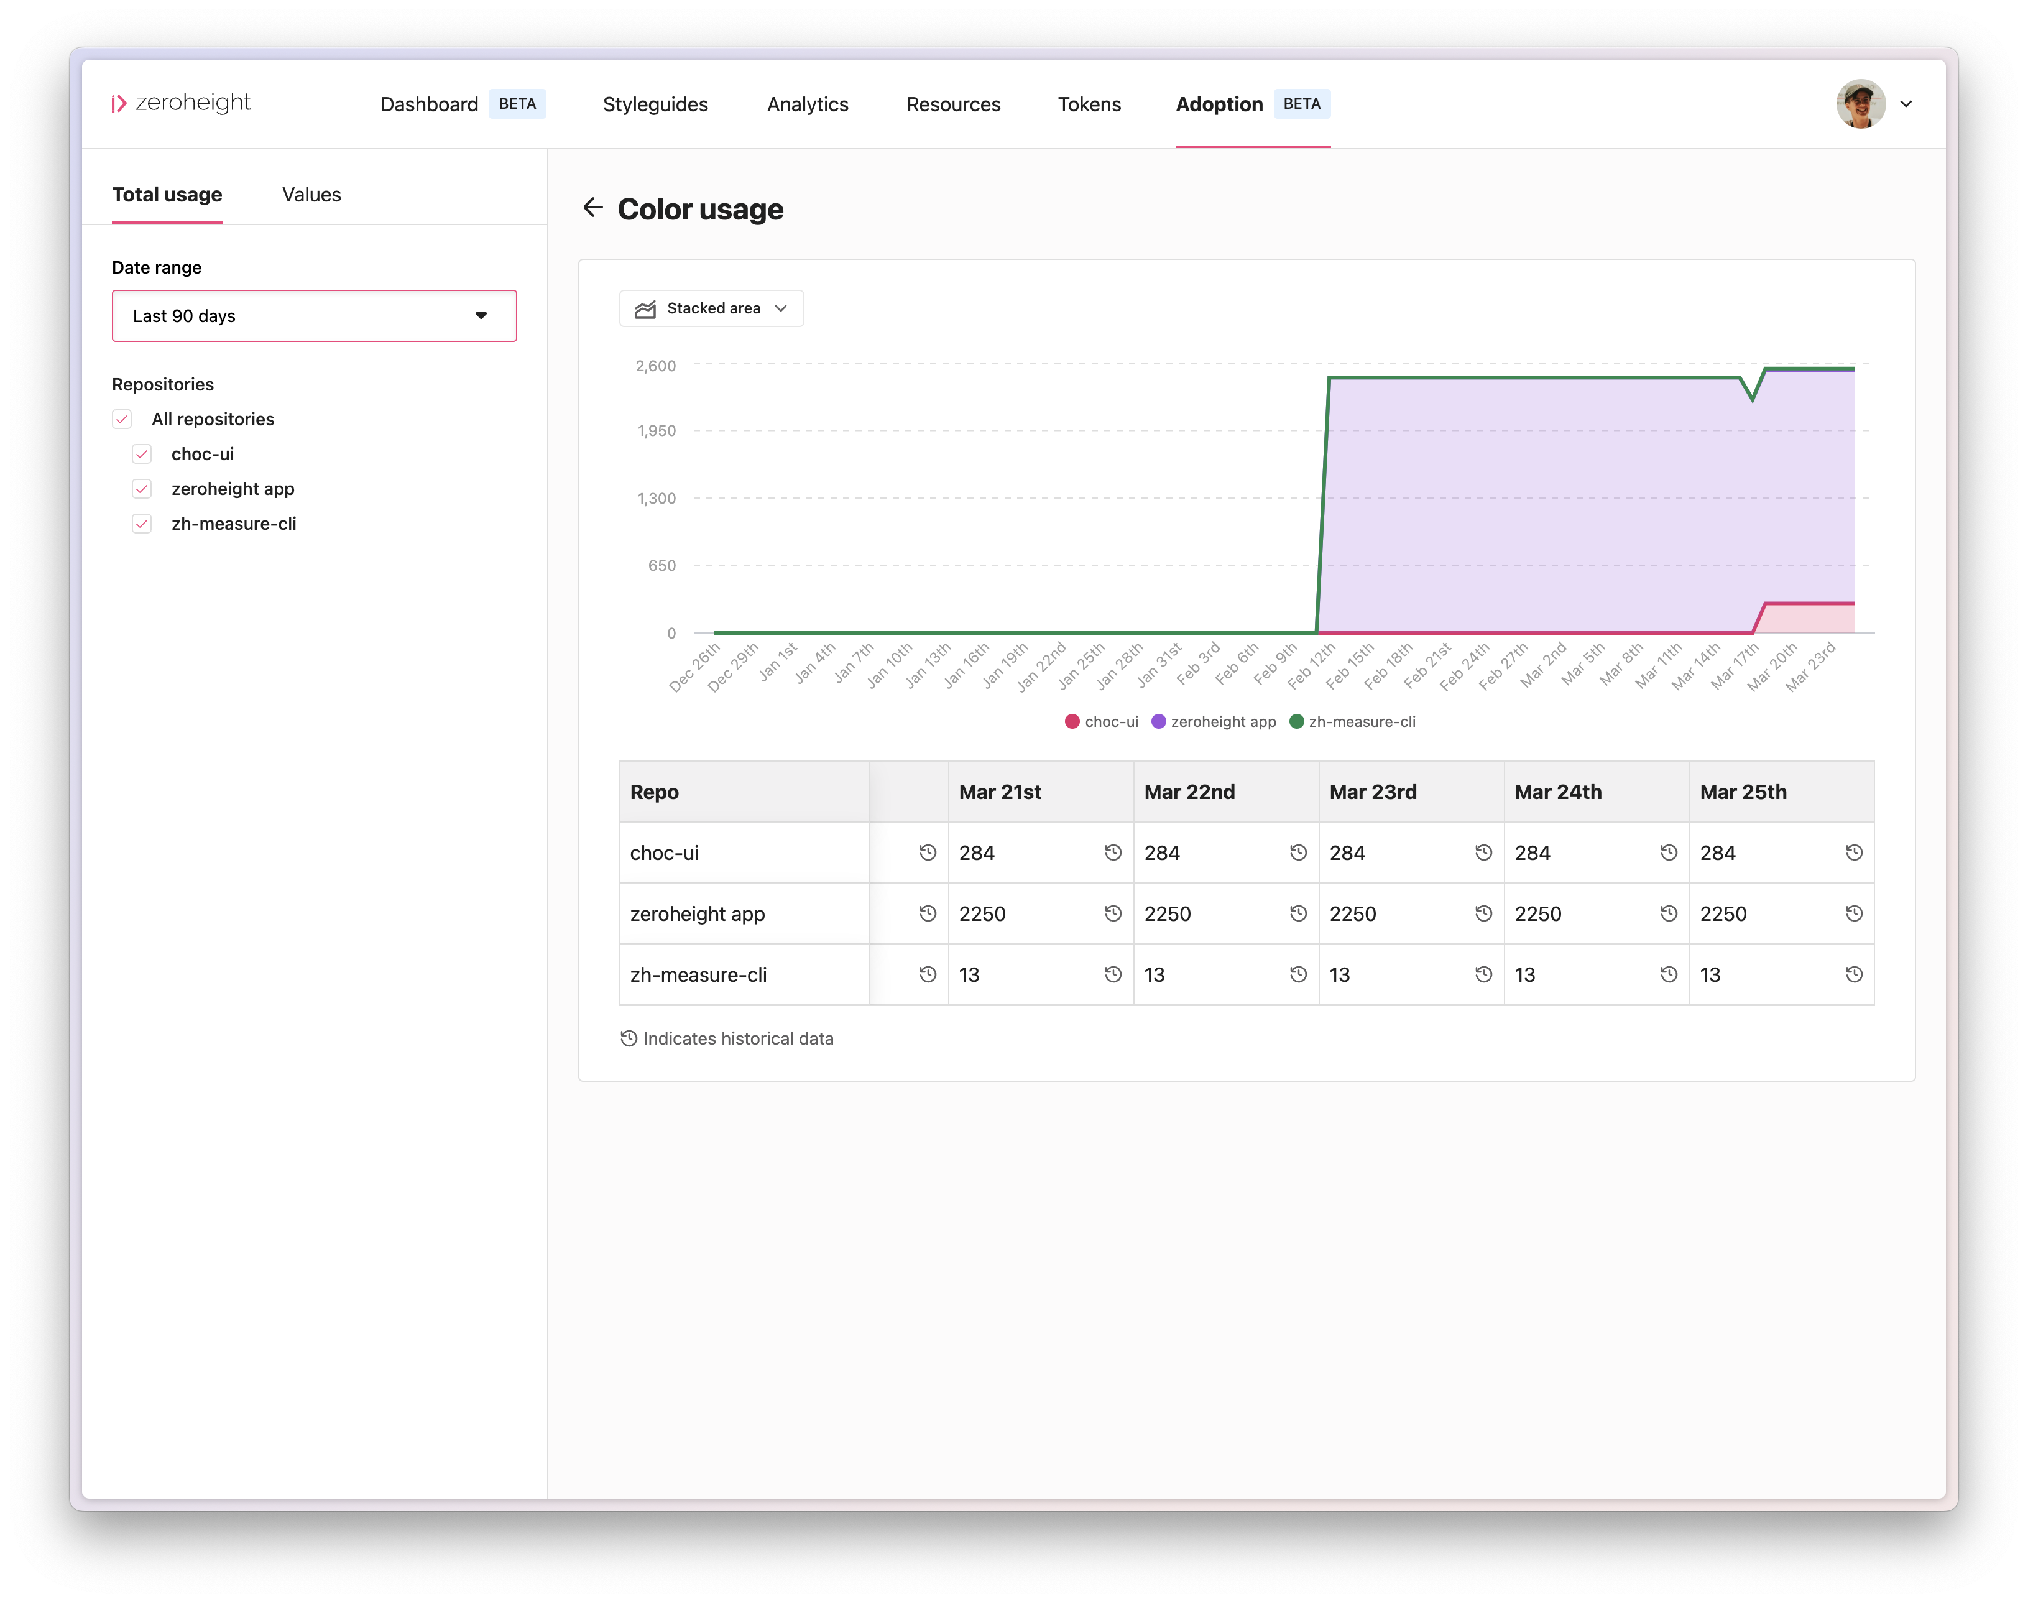2028x1603 pixels.
Task: Select the Total usage sidebar tab
Action: tap(167, 194)
